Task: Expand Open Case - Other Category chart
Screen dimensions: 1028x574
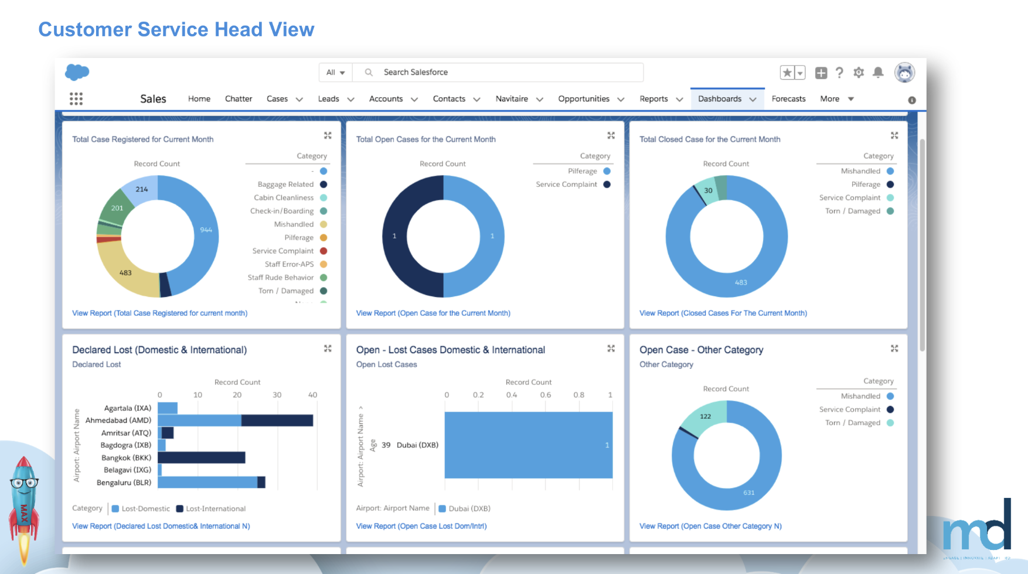Action: coord(894,348)
